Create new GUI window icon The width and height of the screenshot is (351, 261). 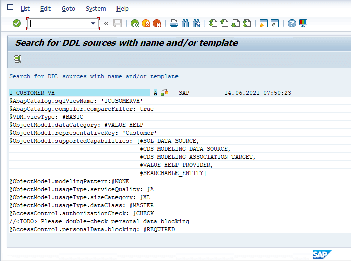pos(264,23)
